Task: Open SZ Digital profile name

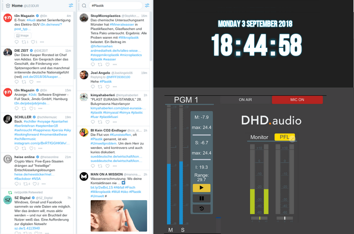Action: pos(22,198)
